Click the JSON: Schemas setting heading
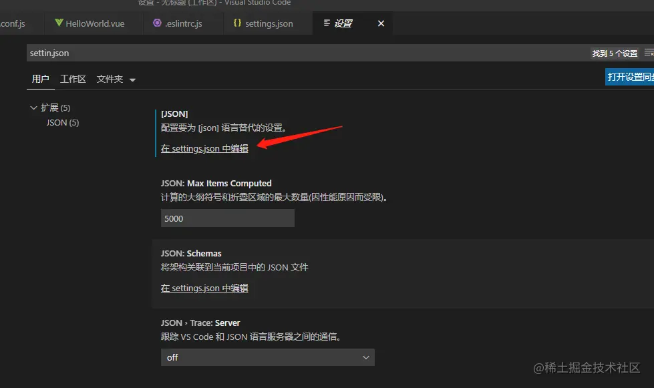Image resolution: width=654 pixels, height=388 pixels. 191,253
